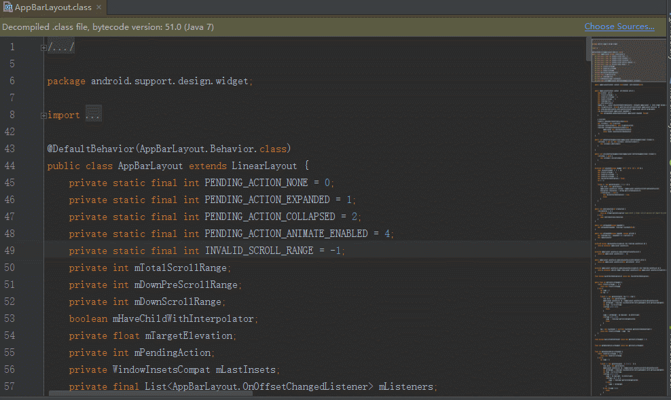Select the AppBarLayout.class tab label
The image size is (671, 400).
click(53, 7)
